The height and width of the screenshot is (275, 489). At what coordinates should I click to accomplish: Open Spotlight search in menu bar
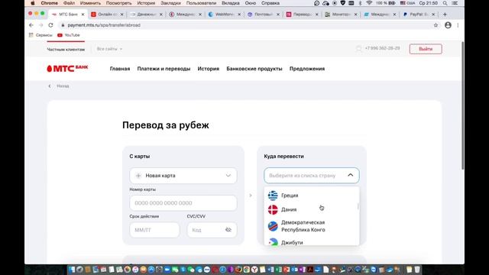point(445,3)
